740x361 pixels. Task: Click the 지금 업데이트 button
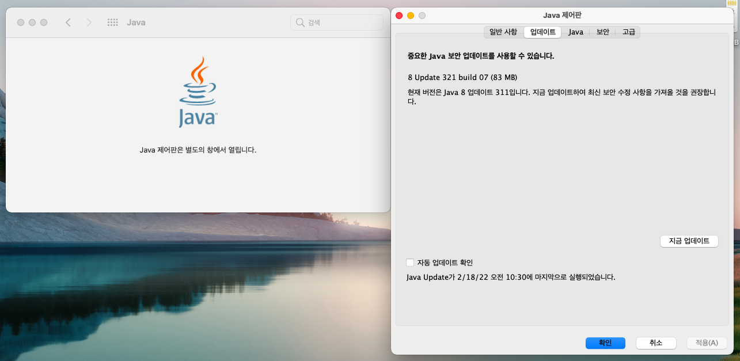pyautogui.click(x=689, y=241)
